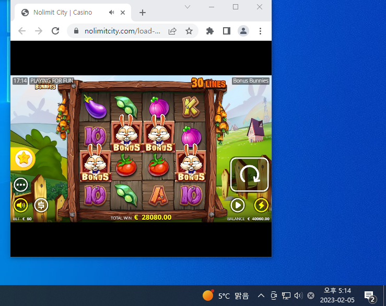Focus the address bar with nolimitcity.com URL
Viewport: 386px width, 306px height.
(x=122, y=31)
